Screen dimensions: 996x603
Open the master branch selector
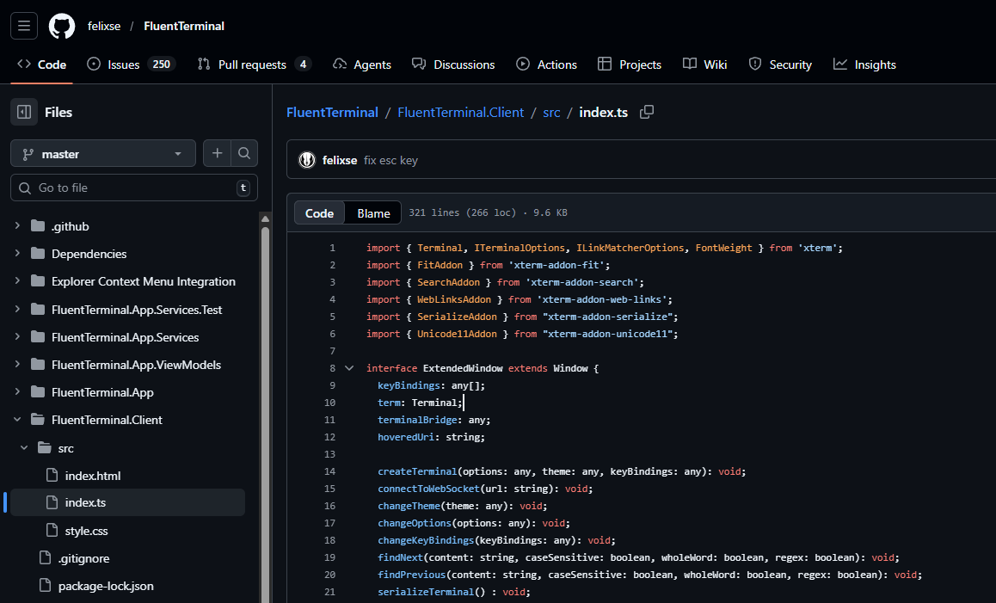(101, 153)
